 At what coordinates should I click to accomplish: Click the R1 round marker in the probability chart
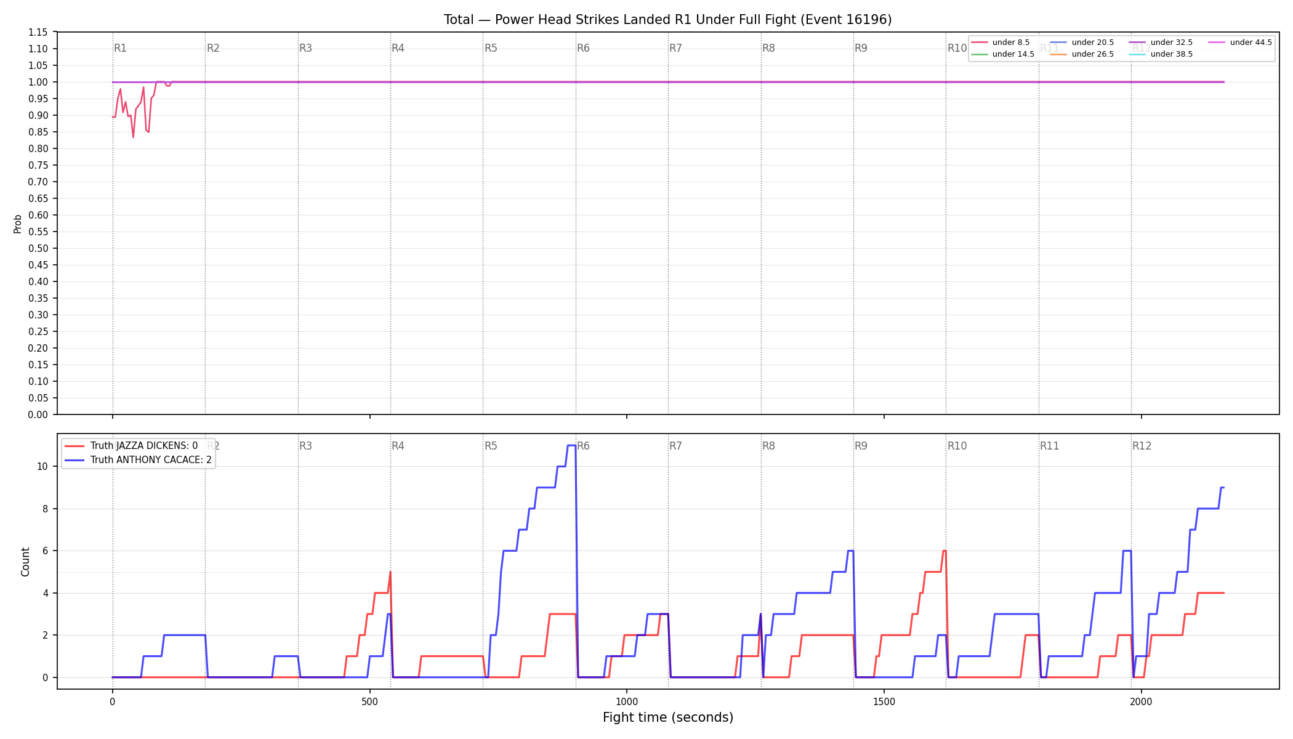tap(121, 48)
